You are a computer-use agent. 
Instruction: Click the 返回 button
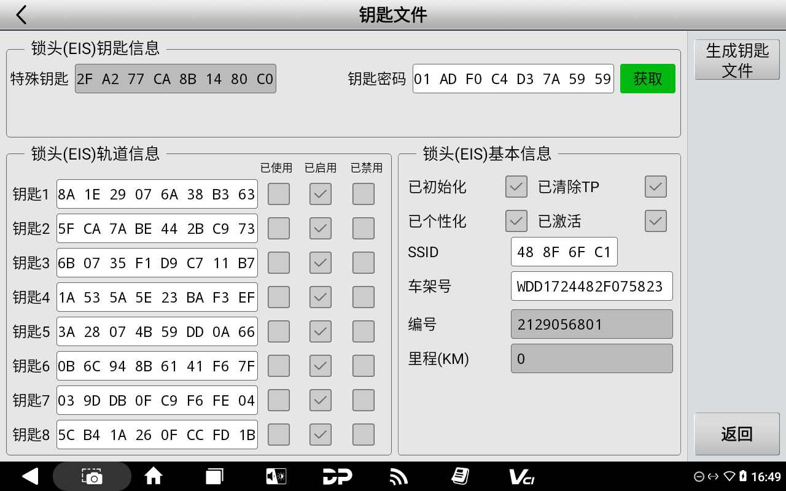pyautogui.click(x=737, y=434)
